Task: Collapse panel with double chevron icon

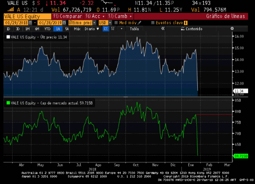Action: [163, 29]
